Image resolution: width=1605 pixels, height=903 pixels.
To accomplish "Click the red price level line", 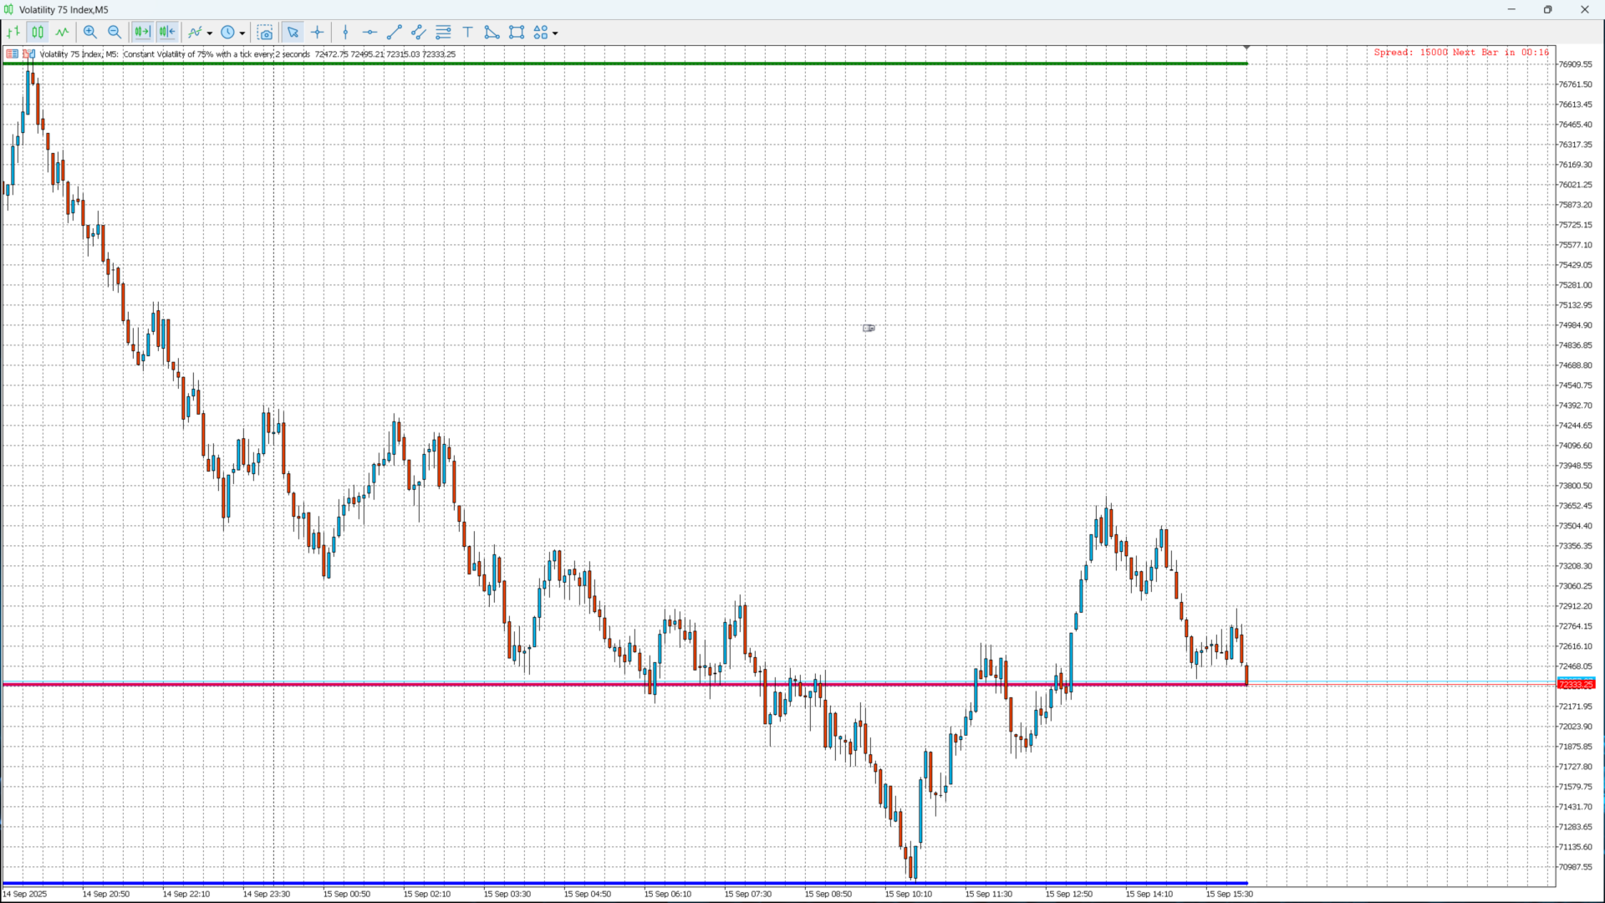I will pos(502,685).
